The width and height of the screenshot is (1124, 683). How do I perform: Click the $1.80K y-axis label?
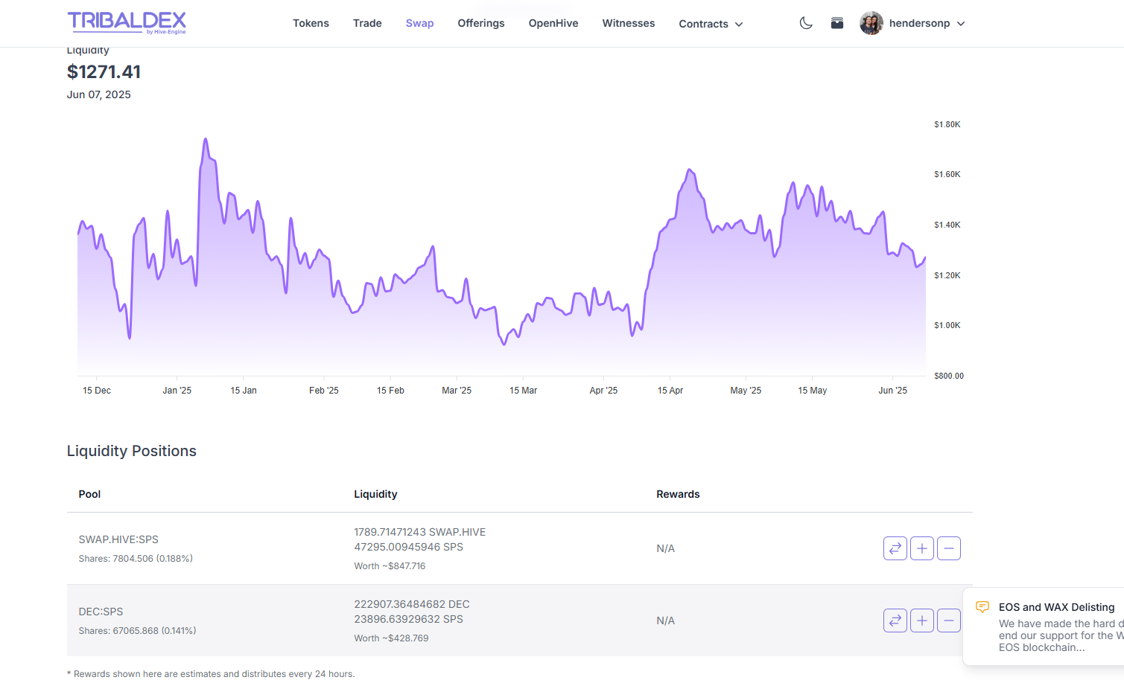pos(947,124)
